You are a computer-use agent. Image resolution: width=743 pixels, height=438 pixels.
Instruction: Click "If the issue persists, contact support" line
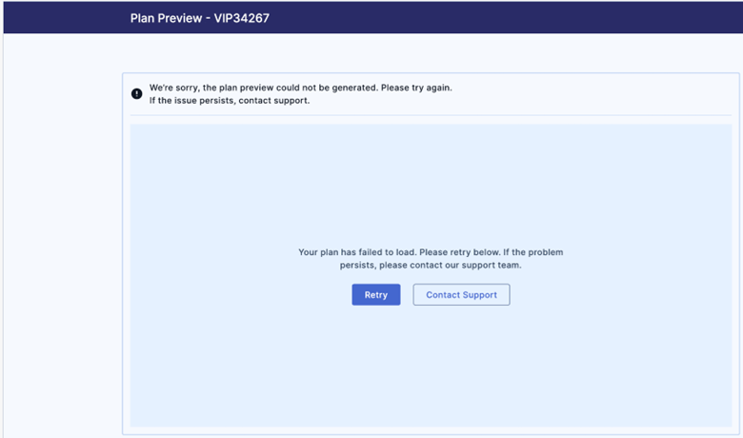coord(229,101)
